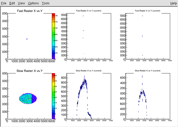The width and height of the screenshot is (178, 127).
Task: Open the Tools menu
Action: 46,3
